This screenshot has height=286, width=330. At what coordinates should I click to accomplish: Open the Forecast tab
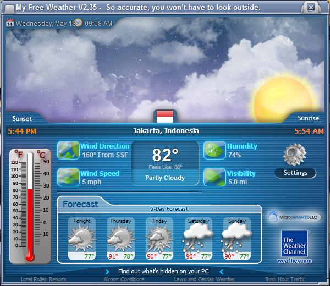pyautogui.click(x=80, y=204)
